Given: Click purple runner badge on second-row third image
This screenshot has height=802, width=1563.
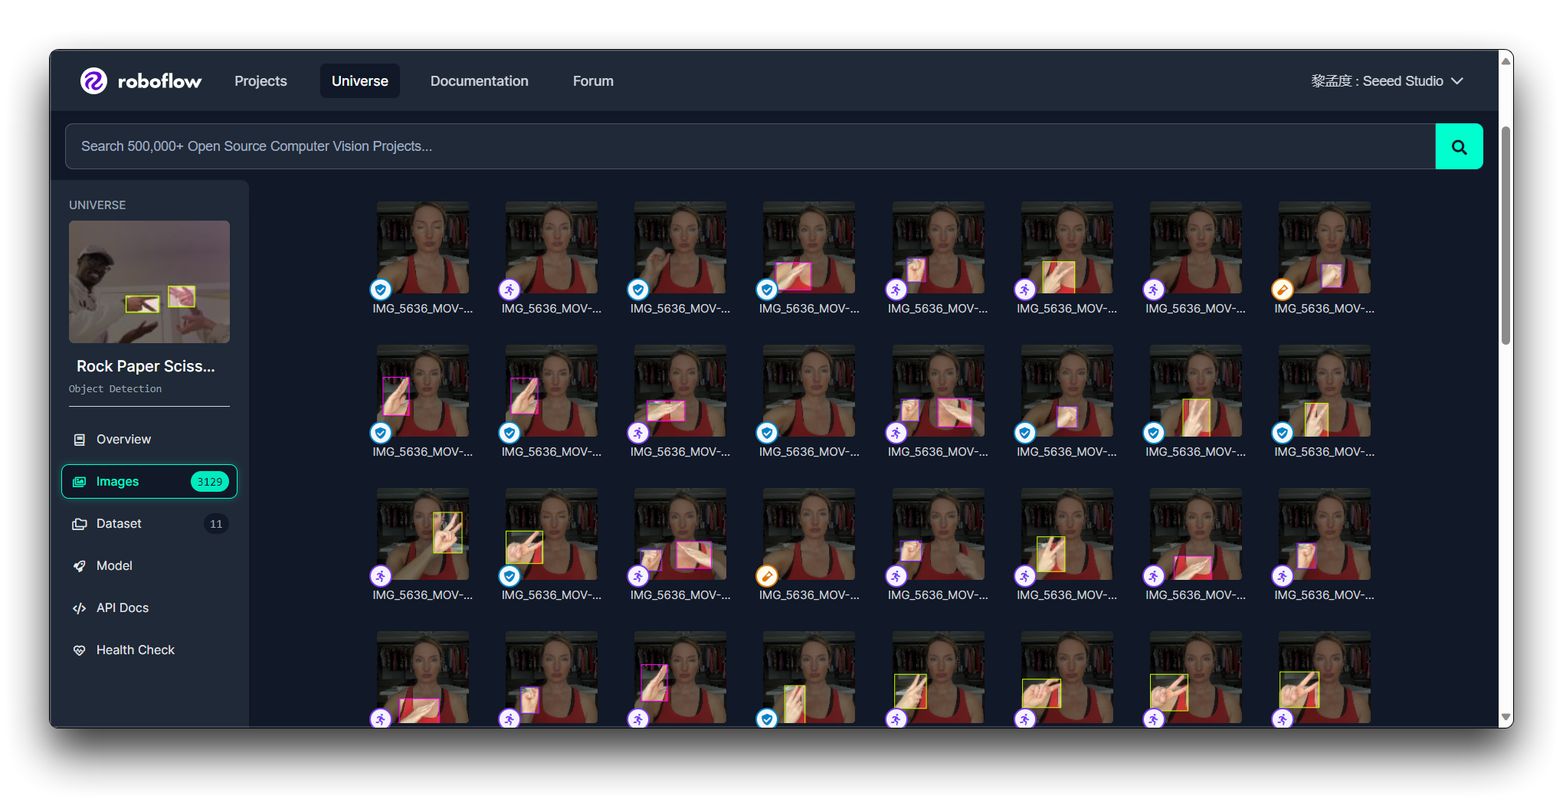Looking at the screenshot, I should click(x=638, y=433).
